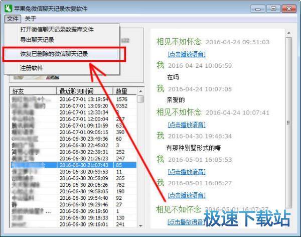Image resolution: width=301 pixels, height=237 pixels.
Task: Click chat panel scroll up arrow
Action: point(288,34)
